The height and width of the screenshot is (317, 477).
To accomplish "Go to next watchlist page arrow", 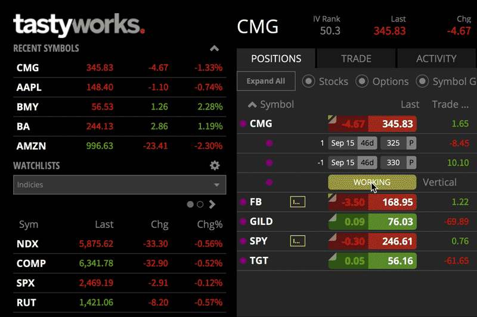I will point(212,205).
